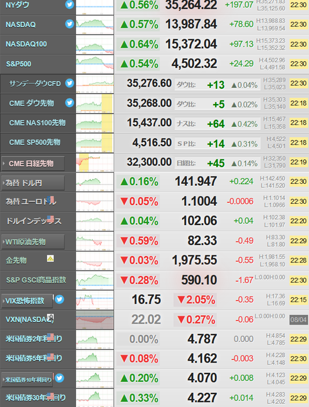Open S&P GSCI商品指数 link
This screenshot has height=407, width=309.
coord(36,280)
